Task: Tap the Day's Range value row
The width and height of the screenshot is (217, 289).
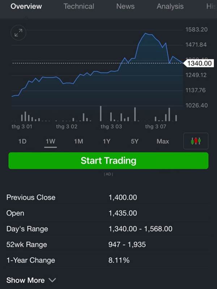Action: 109,229
